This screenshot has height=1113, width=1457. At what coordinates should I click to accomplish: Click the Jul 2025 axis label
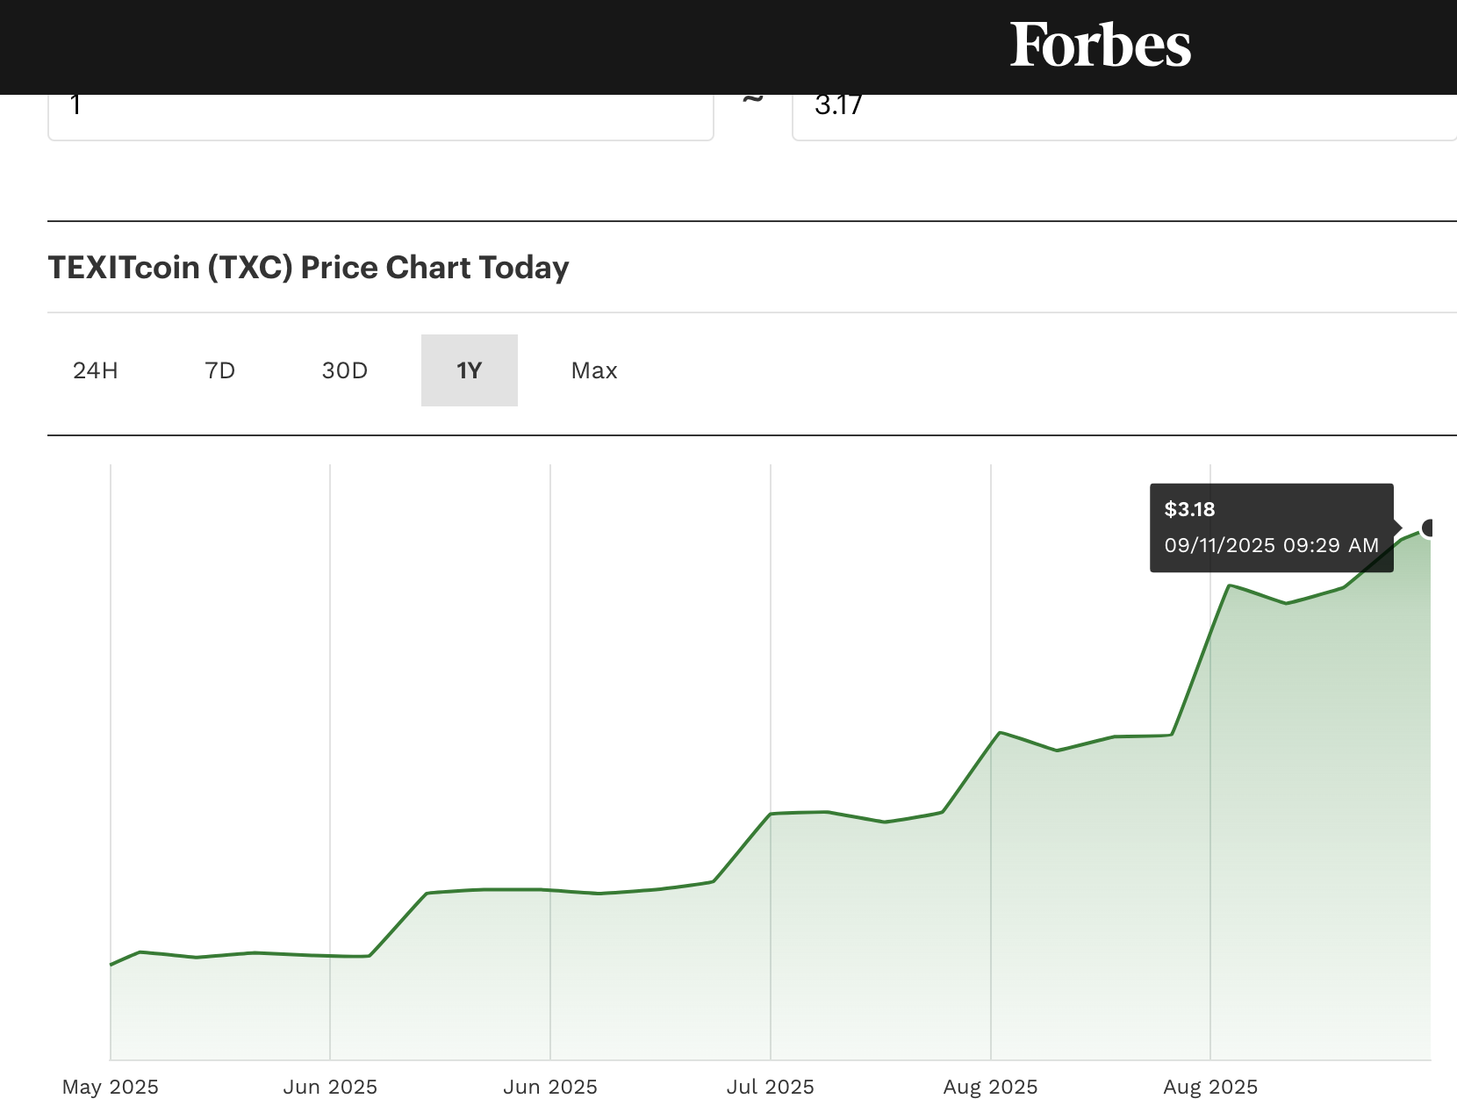771,1087
